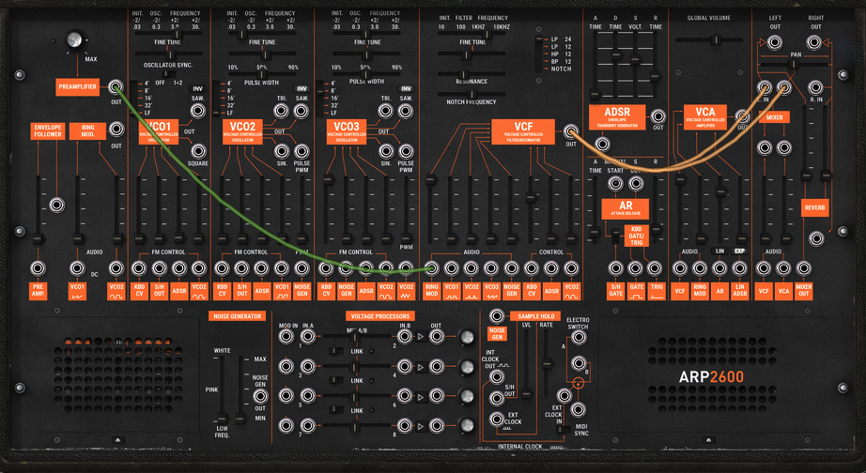Click the NOISE GENERATOR header label
This screenshot has width=866, height=473.
click(x=237, y=316)
